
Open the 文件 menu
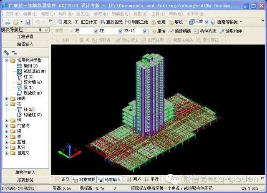pos(12,14)
